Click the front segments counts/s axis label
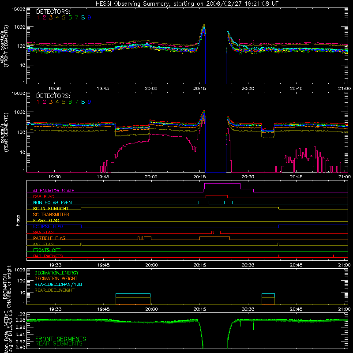Screen dimensions: 353x353 click(x=4, y=46)
